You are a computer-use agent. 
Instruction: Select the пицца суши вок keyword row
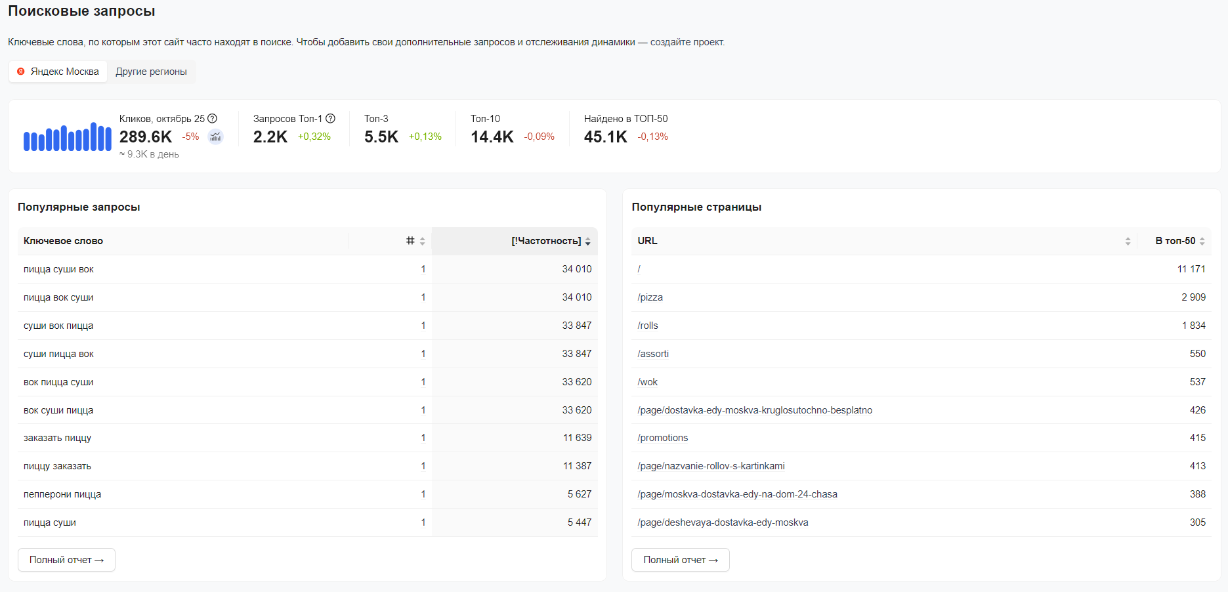point(58,268)
